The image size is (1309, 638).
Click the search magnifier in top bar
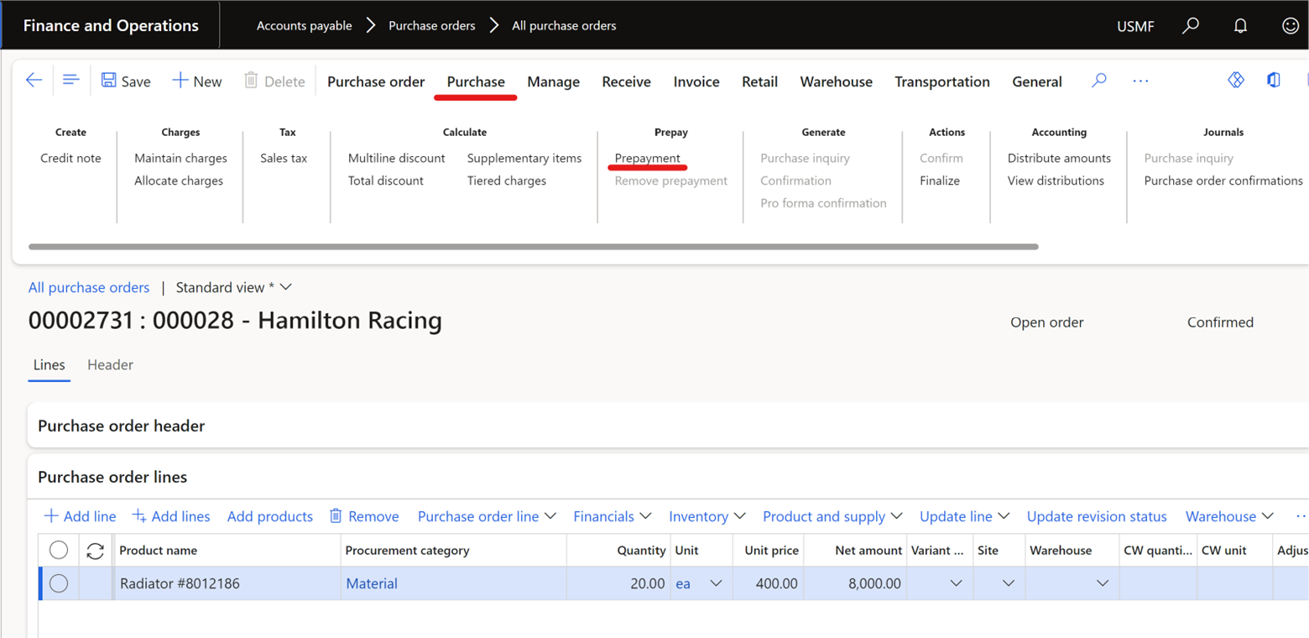(x=1190, y=26)
